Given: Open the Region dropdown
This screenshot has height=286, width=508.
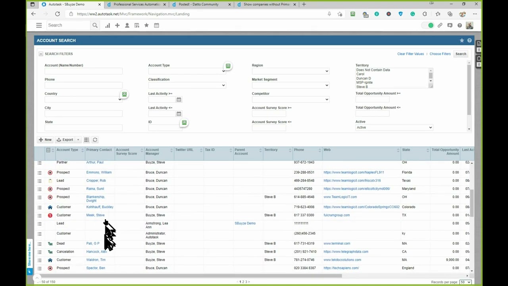Looking at the screenshot, I should coord(291,71).
